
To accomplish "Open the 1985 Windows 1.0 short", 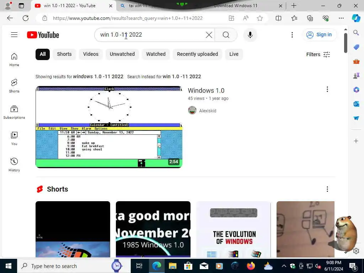I will pyautogui.click(x=153, y=229).
